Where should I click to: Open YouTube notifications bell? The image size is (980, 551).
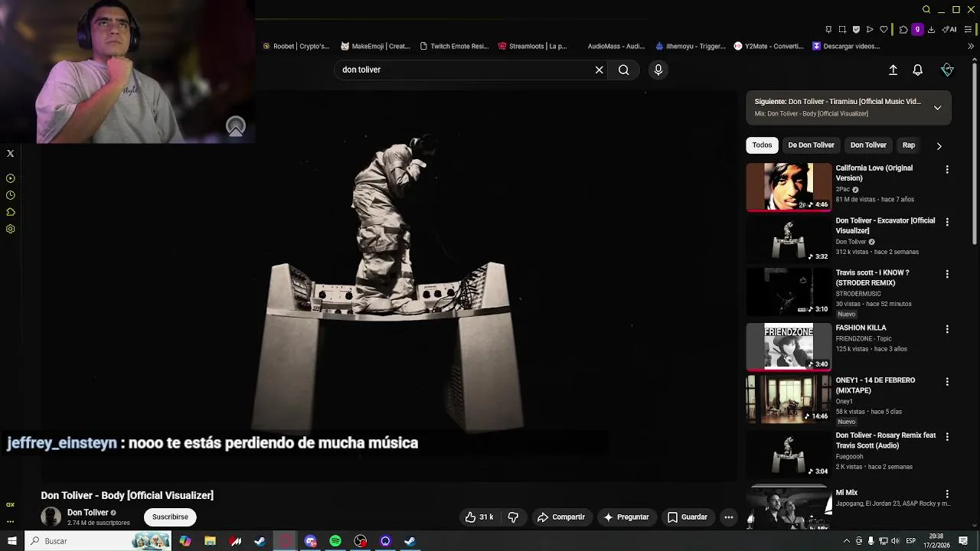pos(917,70)
